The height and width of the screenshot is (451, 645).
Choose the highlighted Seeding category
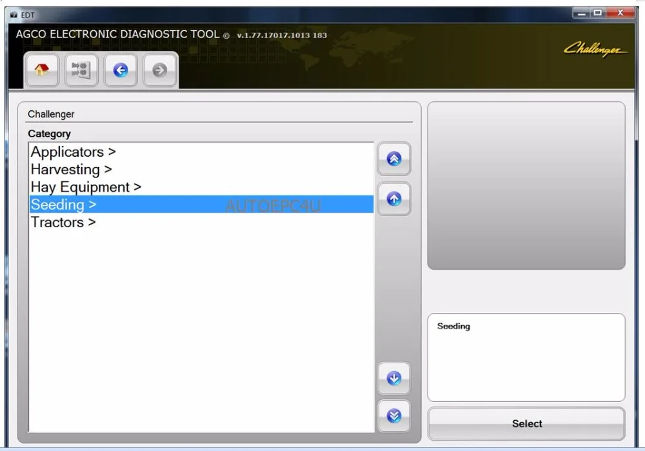click(201, 205)
